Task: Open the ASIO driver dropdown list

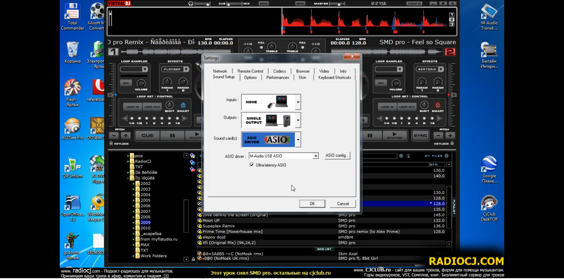Action: click(x=316, y=156)
